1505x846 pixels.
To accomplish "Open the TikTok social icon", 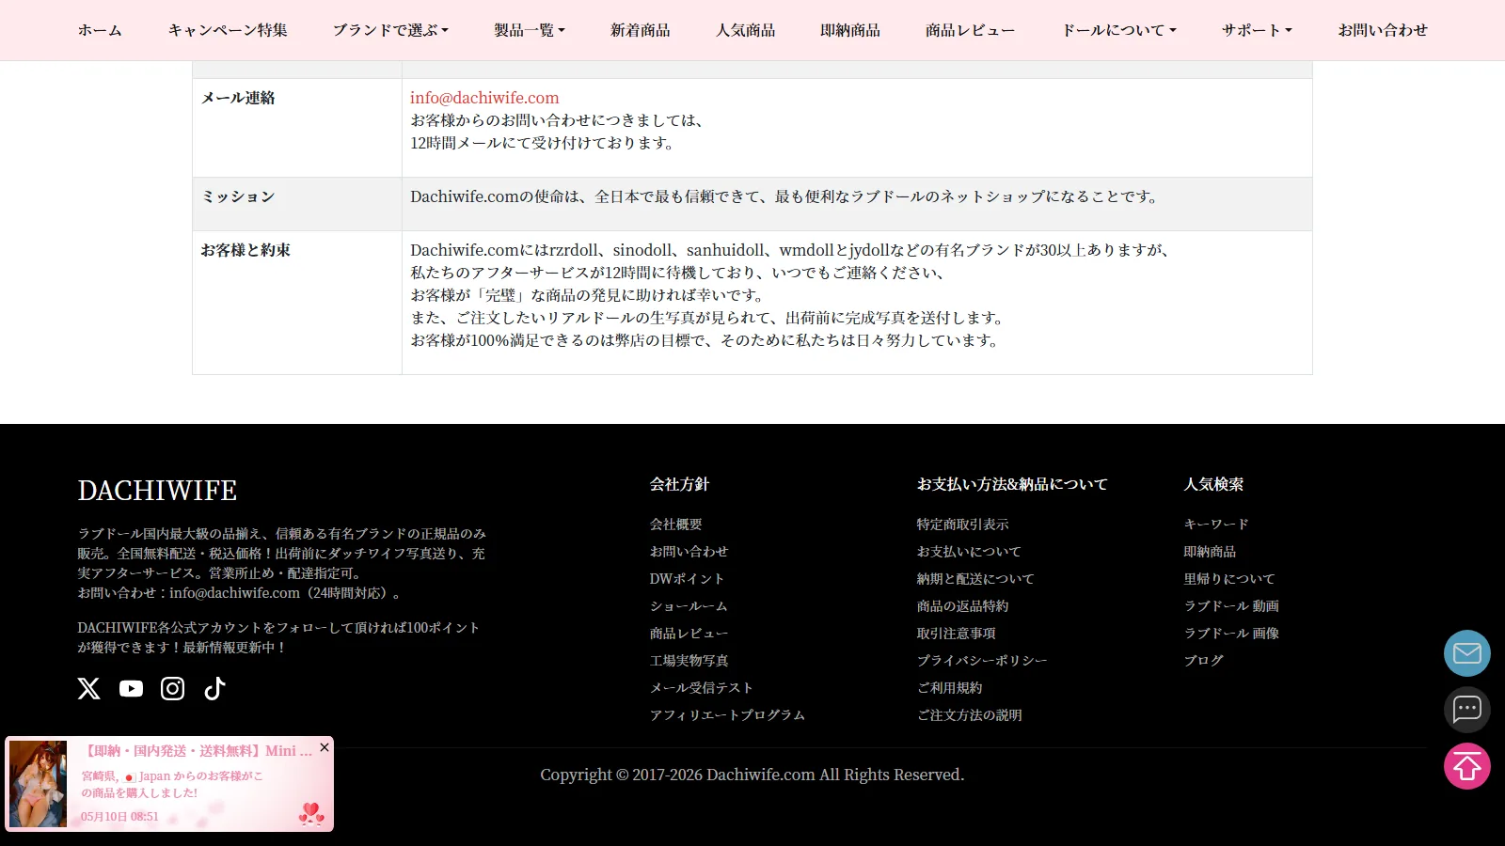I will point(214,689).
